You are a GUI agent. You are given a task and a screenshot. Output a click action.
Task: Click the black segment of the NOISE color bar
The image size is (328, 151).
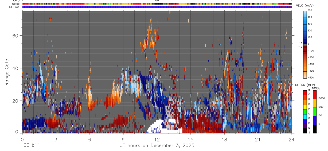[315, 129]
